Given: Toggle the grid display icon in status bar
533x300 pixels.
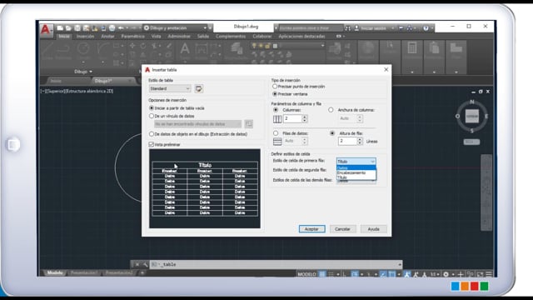Looking at the screenshot, I should 322,274.
